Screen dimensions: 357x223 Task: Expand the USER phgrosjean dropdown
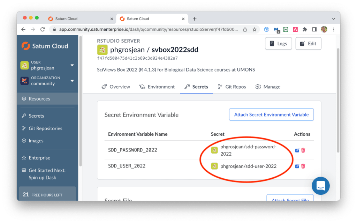coord(72,66)
